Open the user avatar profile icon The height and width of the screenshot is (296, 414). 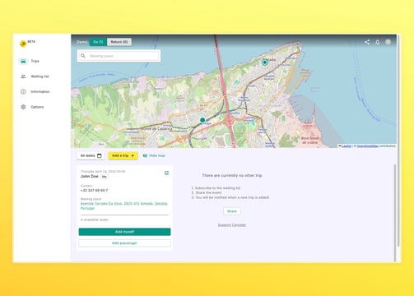pos(388,42)
